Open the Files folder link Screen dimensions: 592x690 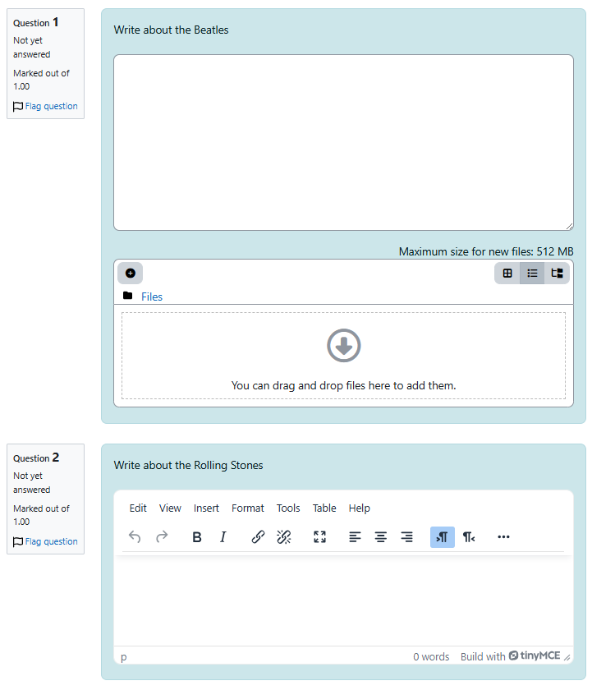click(x=152, y=297)
